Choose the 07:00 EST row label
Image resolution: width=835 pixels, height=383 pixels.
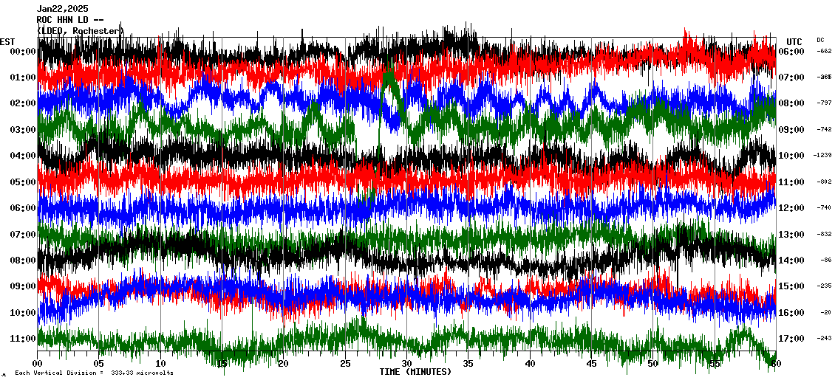tap(22, 235)
